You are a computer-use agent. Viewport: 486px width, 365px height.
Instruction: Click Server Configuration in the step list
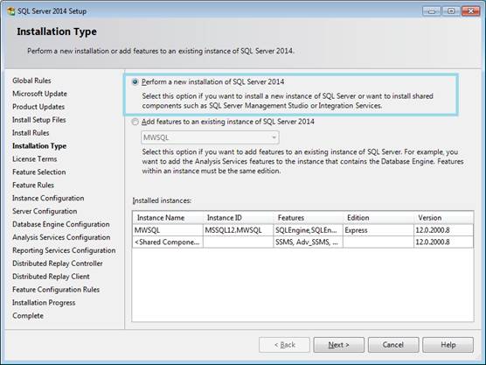pos(45,211)
